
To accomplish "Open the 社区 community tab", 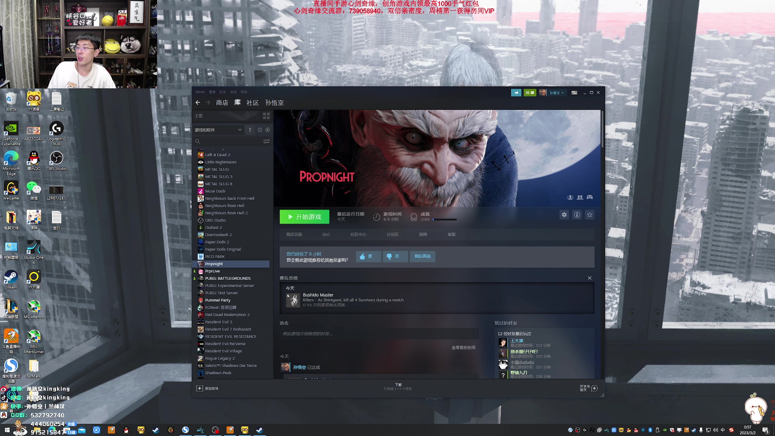I will 253,103.
